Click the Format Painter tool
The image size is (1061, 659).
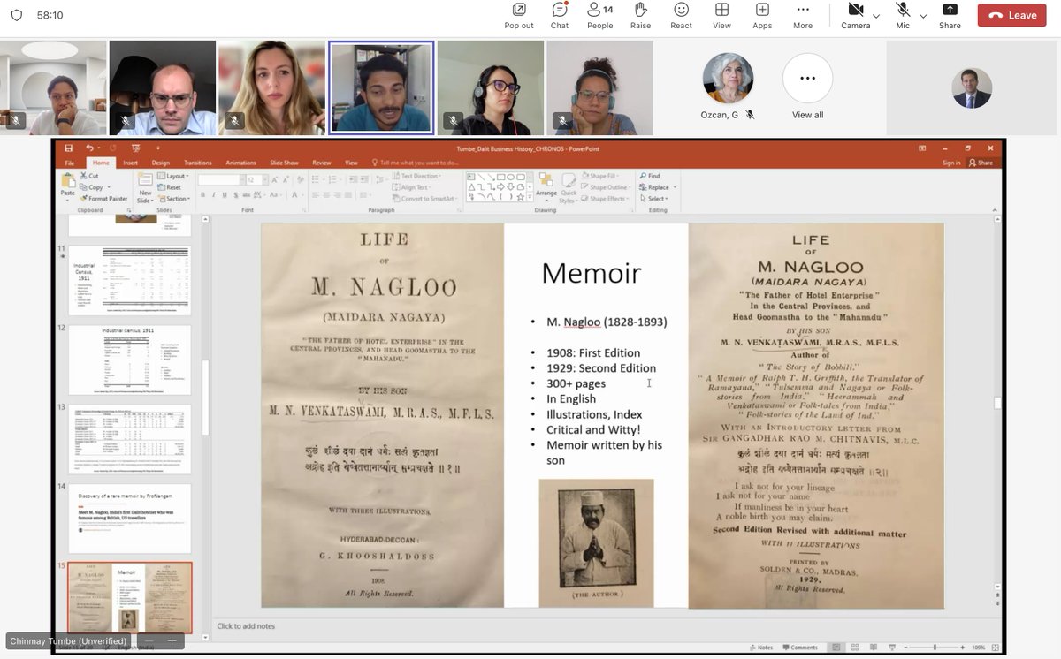click(x=103, y=199)
